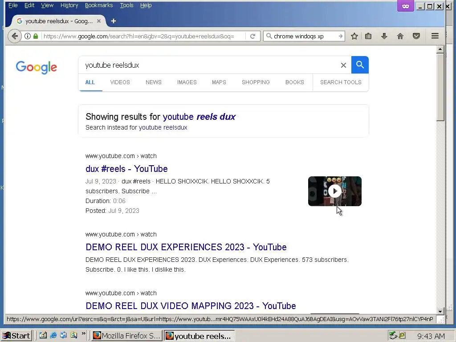The width and height of the screenshot is (456, 342).
Task: Go to the Home page icon
Action: 400,36
